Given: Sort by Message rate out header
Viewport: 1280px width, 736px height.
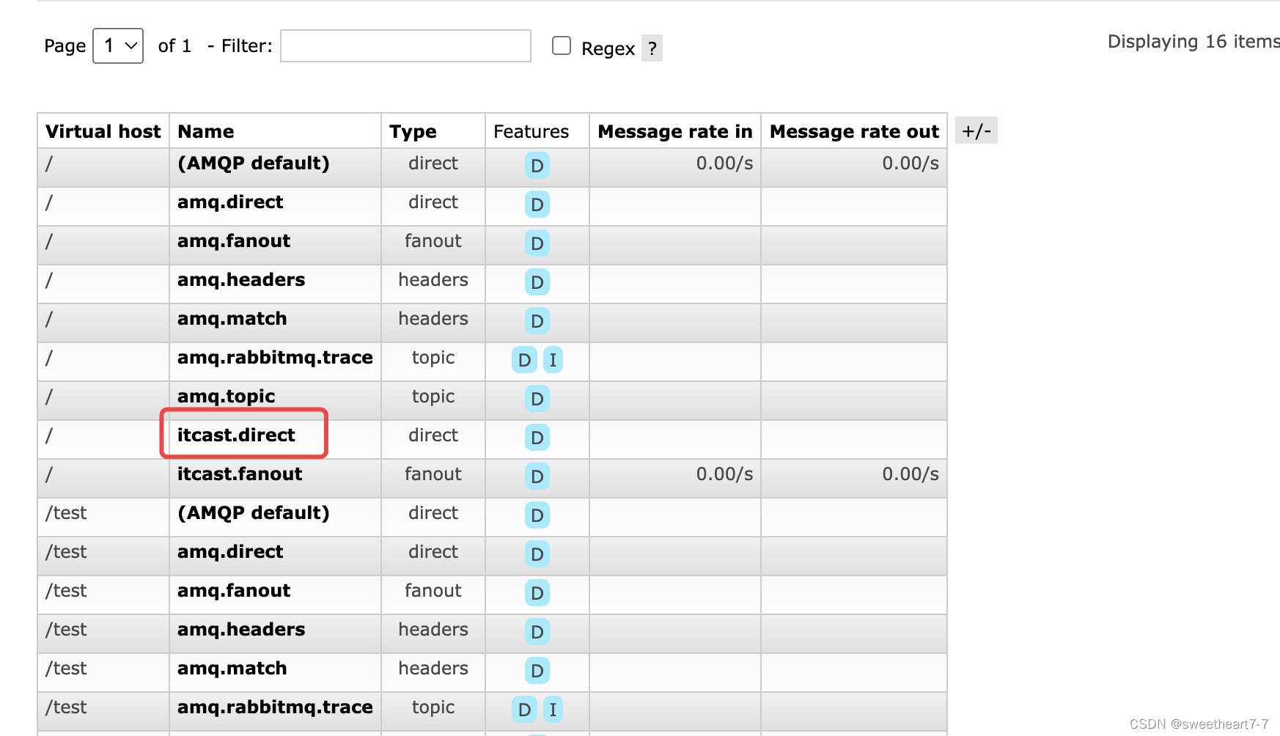Looking at the screenshot, I should (x=854, y=131).
